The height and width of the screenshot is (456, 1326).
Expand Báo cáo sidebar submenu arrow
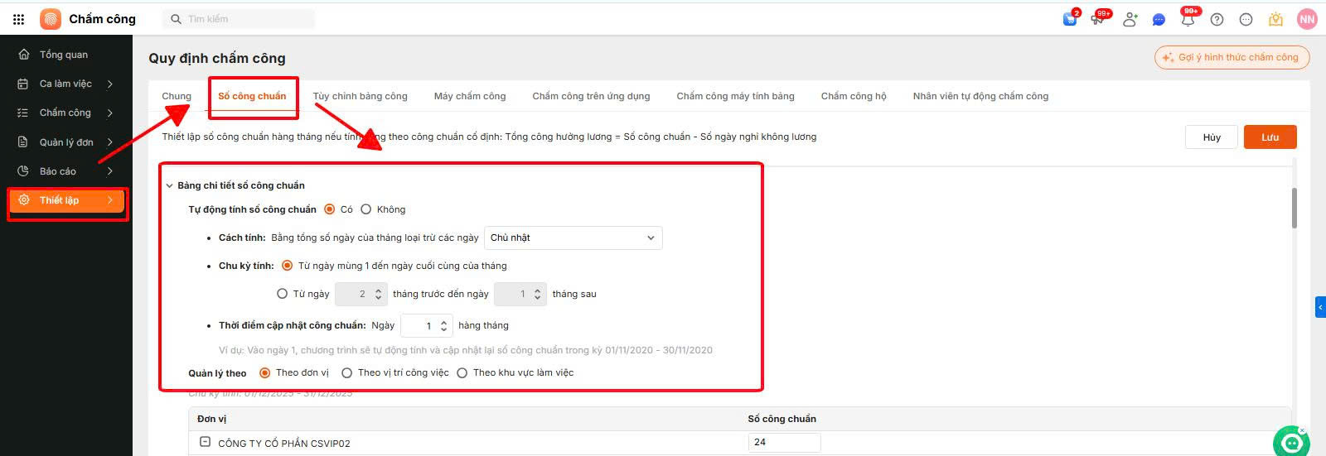click(110, 171)
